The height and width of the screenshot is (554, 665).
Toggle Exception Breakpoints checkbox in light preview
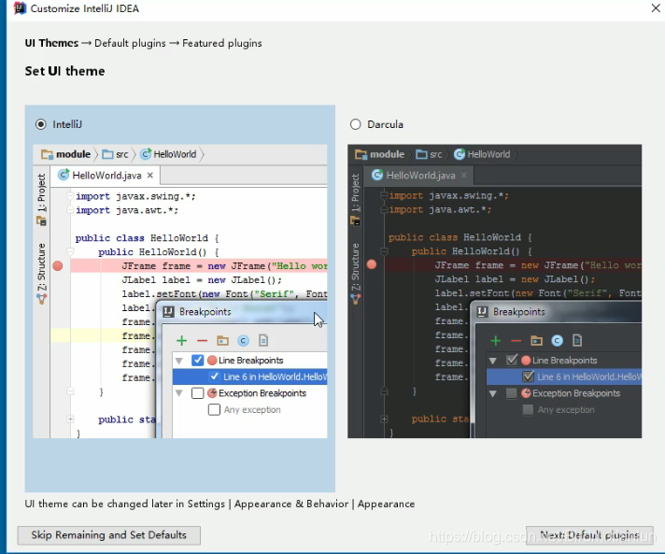(198, 393)
